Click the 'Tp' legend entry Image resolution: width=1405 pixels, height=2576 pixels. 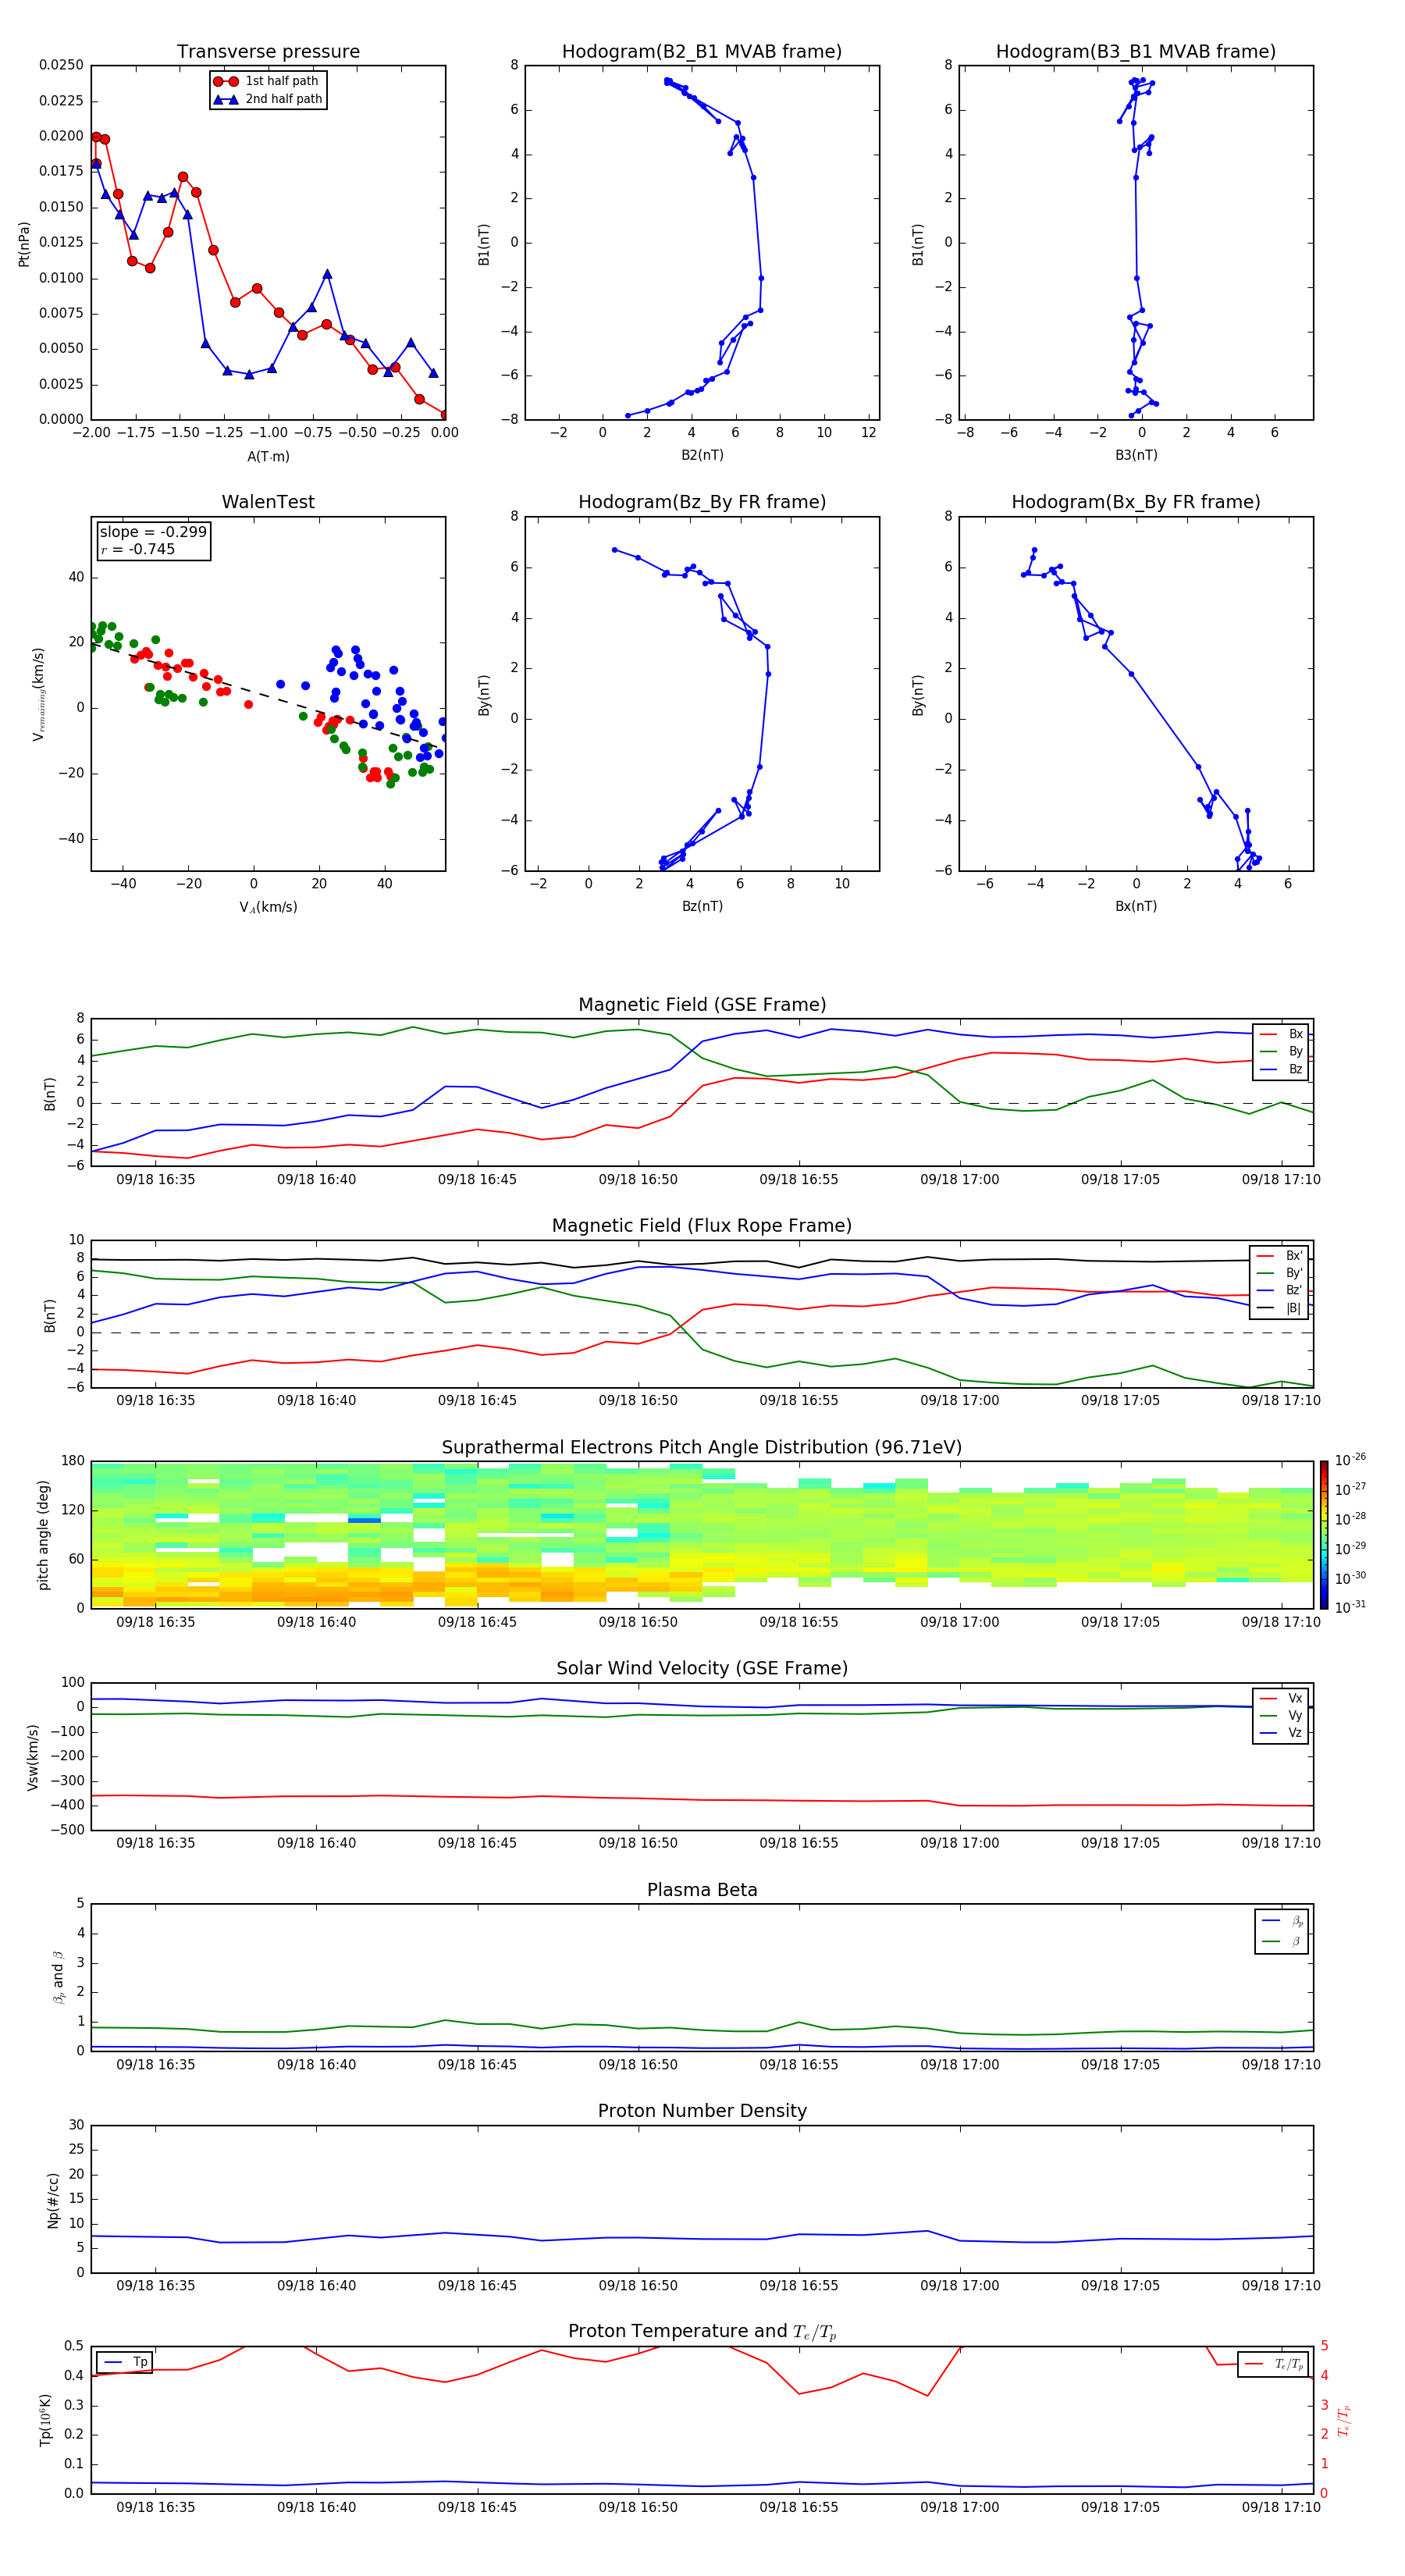(x=126, y=2362)
